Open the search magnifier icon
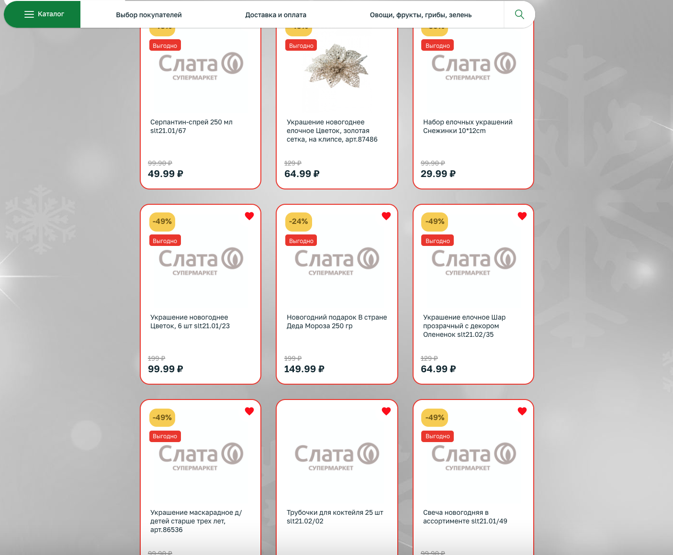 [519, 14]
